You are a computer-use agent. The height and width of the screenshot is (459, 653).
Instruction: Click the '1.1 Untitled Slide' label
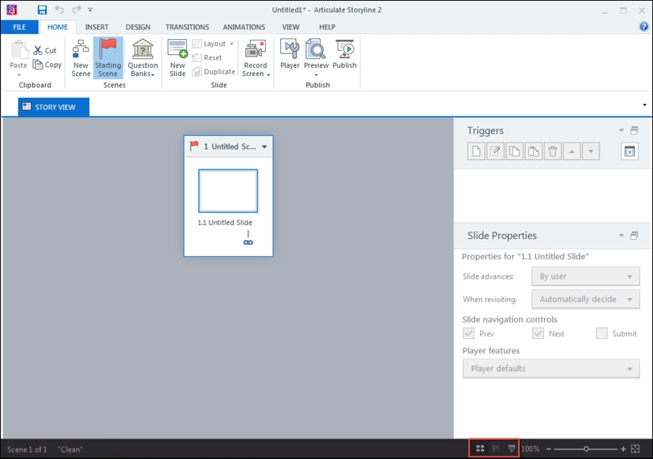(x=225, y=222)
